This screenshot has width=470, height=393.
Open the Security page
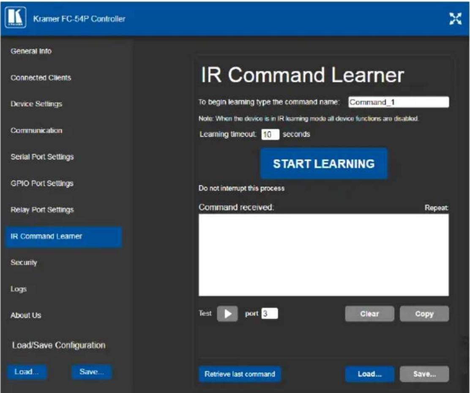click(x=24, y=263)
